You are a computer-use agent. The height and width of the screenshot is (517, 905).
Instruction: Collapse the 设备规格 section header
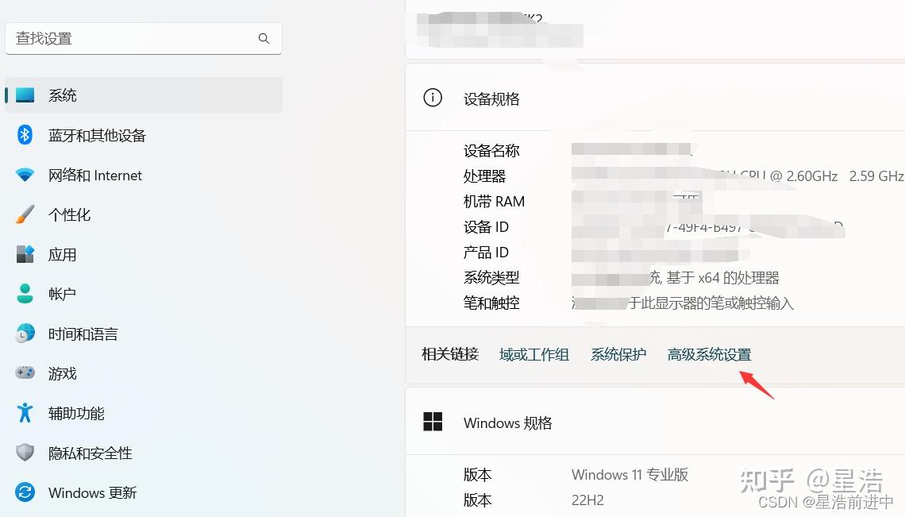pyautogui.click(x=655, y=98)
